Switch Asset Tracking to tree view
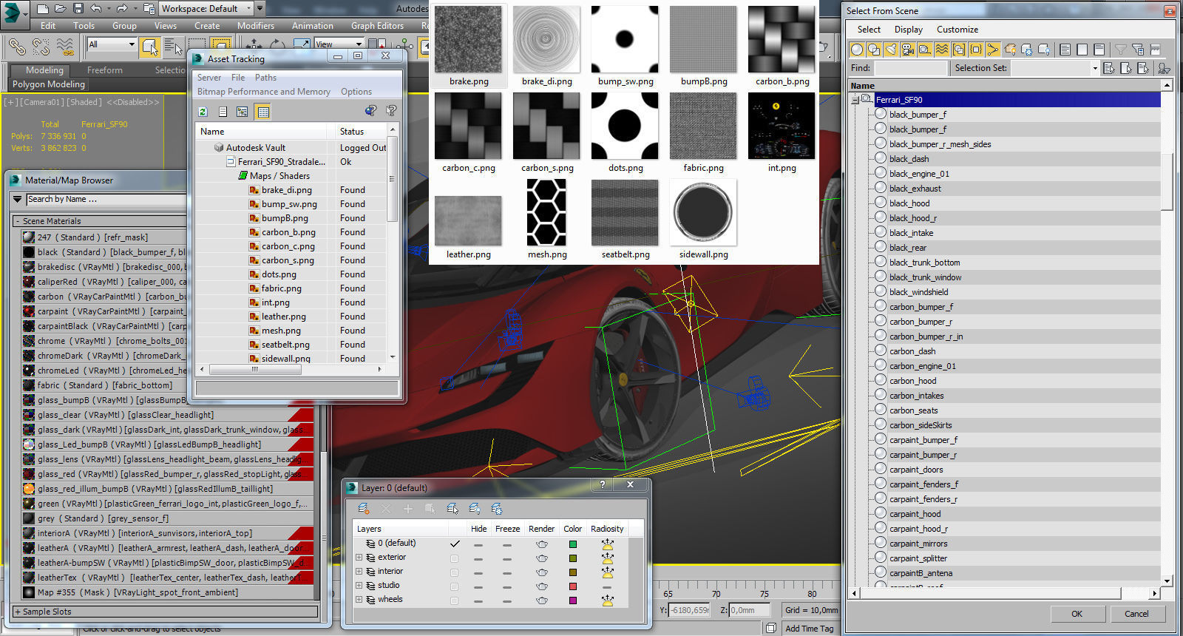 click(243, 112)
